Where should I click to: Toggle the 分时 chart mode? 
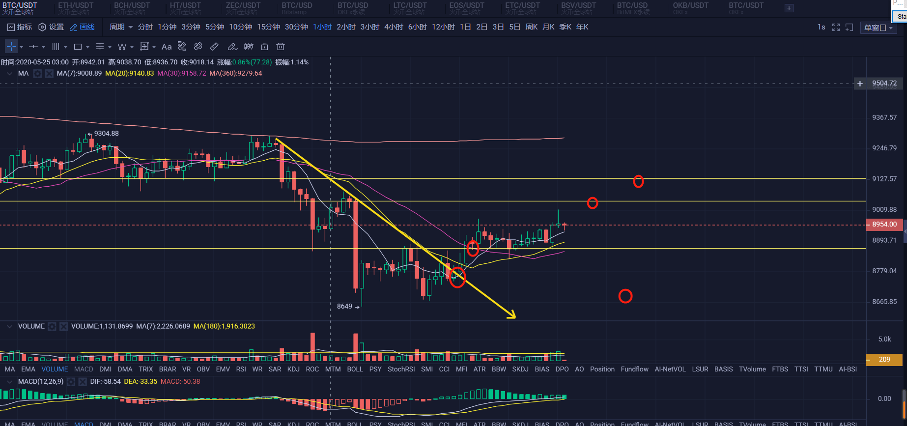145,27
